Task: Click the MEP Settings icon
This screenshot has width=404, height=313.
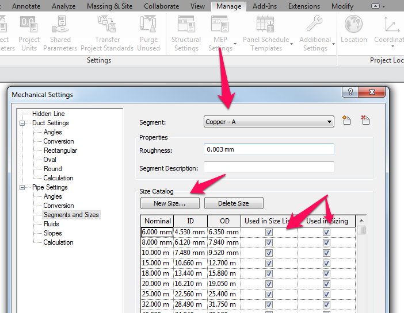Action: [220, 24]
